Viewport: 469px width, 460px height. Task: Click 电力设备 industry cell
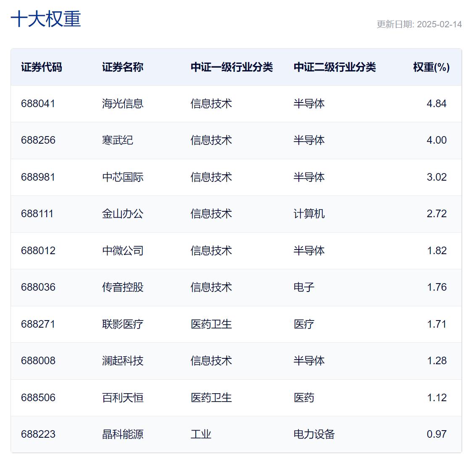click(x=314, y=434)
